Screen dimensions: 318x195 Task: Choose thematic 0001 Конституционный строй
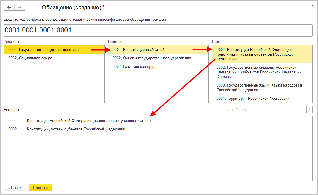138,50
